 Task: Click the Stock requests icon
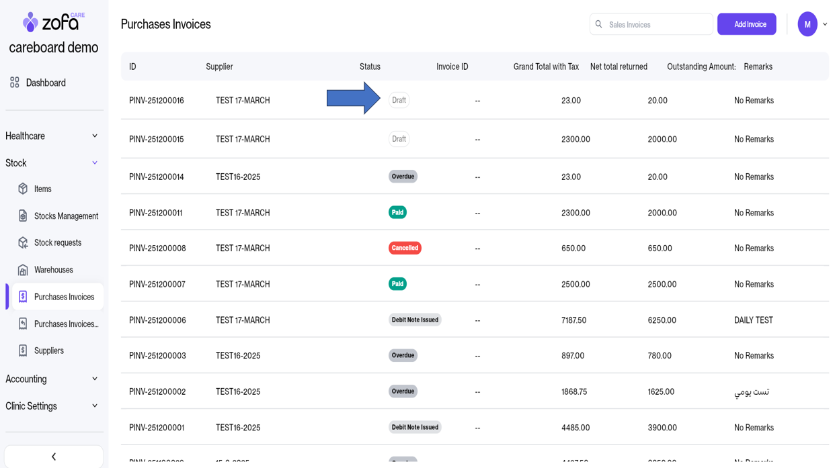[x=23, y=242]
